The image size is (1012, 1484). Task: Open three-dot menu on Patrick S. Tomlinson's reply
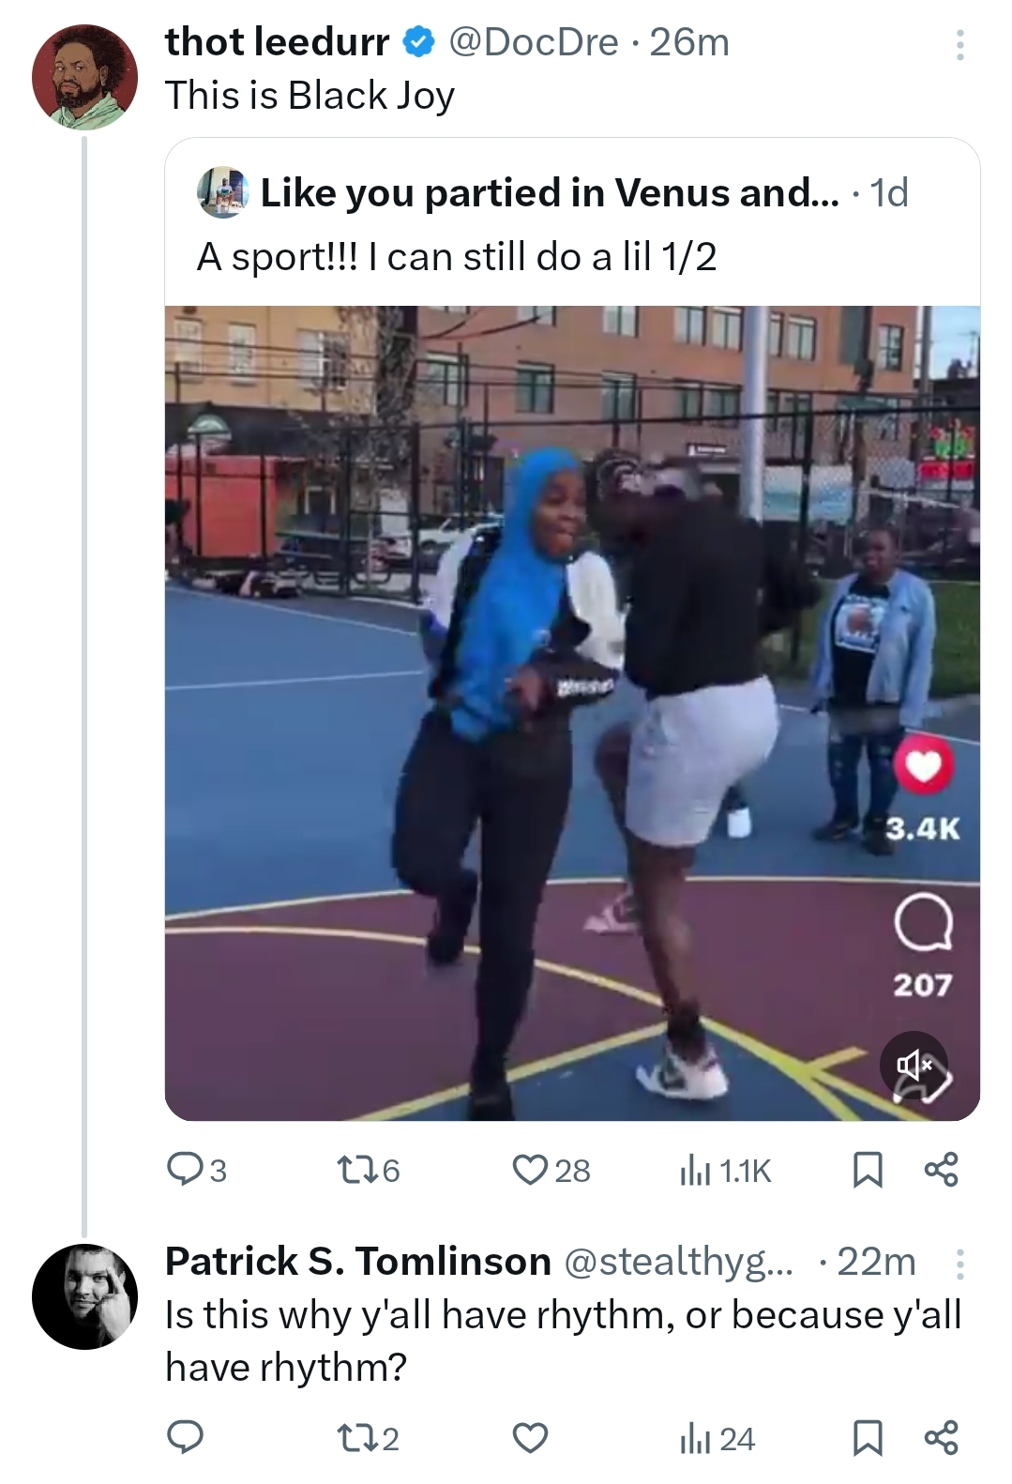(x=959, y=1264)
